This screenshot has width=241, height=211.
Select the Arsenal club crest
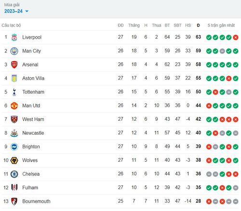[14, 65]
